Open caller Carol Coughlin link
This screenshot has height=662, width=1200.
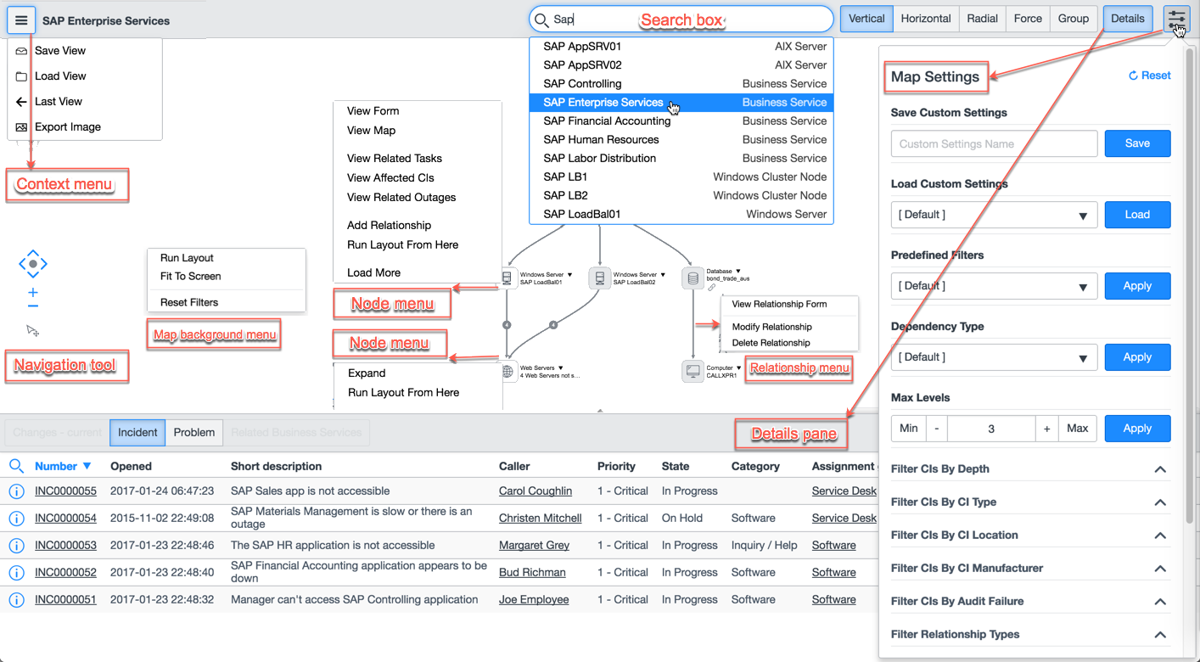(536, 491)
